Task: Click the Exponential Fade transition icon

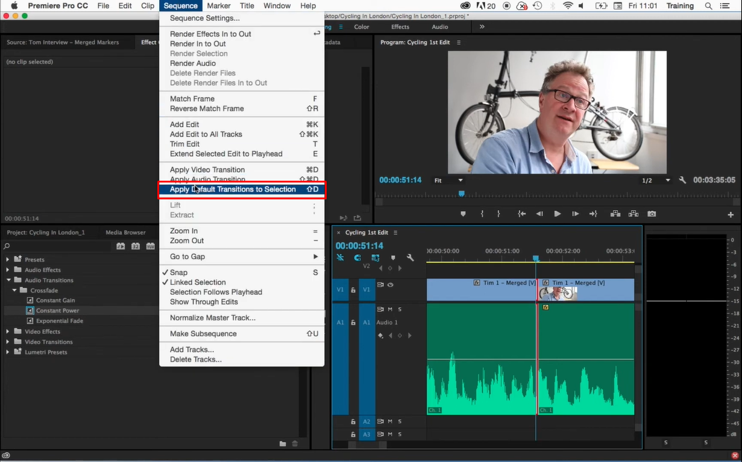Action: [30, 320]
